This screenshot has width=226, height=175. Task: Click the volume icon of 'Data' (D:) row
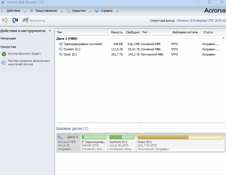(x=61, y=54)
